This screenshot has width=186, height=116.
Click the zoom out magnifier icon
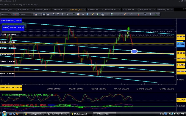click(x=58, y=14)
